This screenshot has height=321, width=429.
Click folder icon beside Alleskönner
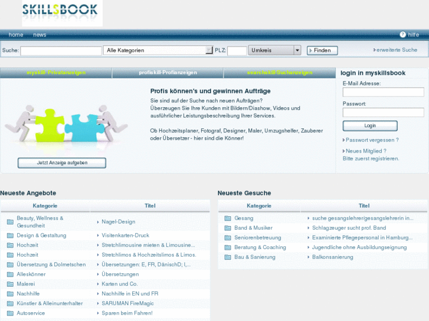pos(10,274)
